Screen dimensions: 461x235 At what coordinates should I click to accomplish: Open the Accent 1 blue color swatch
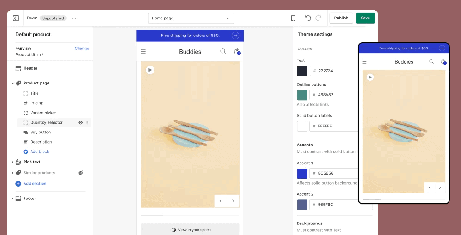(x=302, y=174)
